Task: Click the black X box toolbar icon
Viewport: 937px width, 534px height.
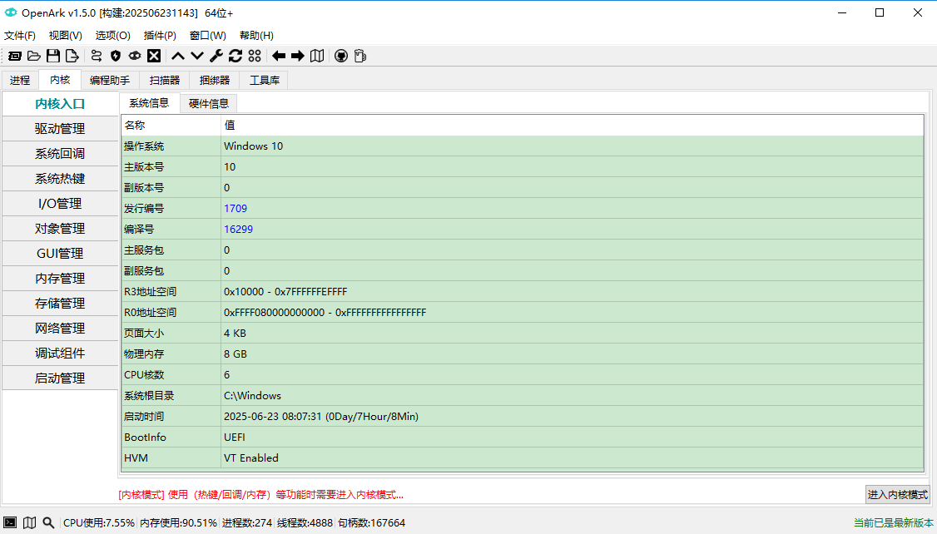Action: tap(154, 56)
